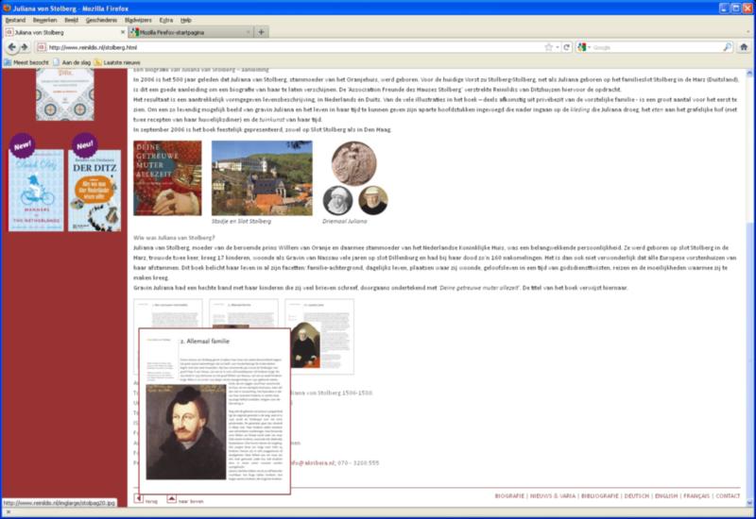Click the Stadje en Slot Stolberg photo
The width and height of the screenshot is (756, 519).
262,177
